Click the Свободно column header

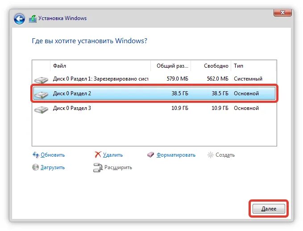pos(211,66)
